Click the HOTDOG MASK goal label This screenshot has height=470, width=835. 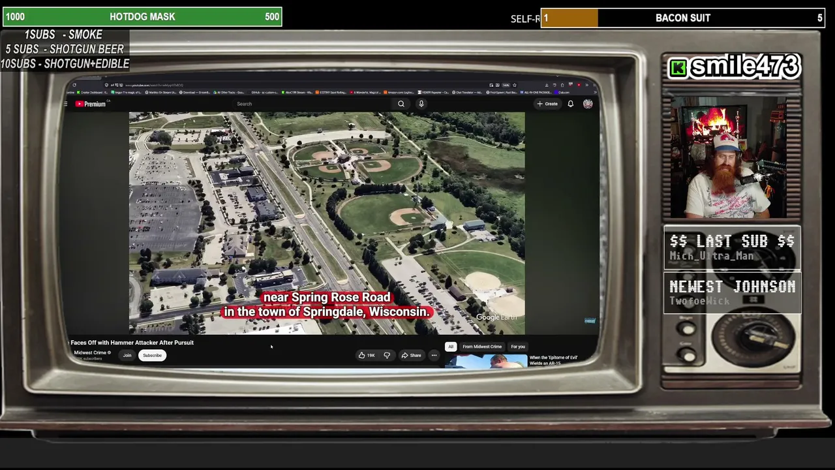point(142,17)
